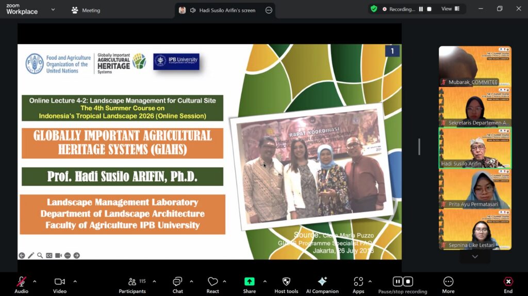Open the Chat panel

tap(177, 285)
